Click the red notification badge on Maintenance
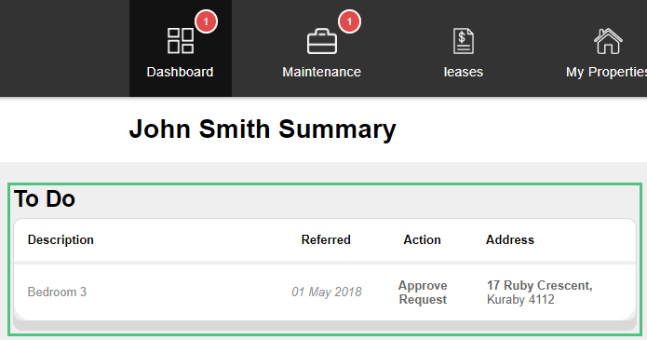 point(349,21)
